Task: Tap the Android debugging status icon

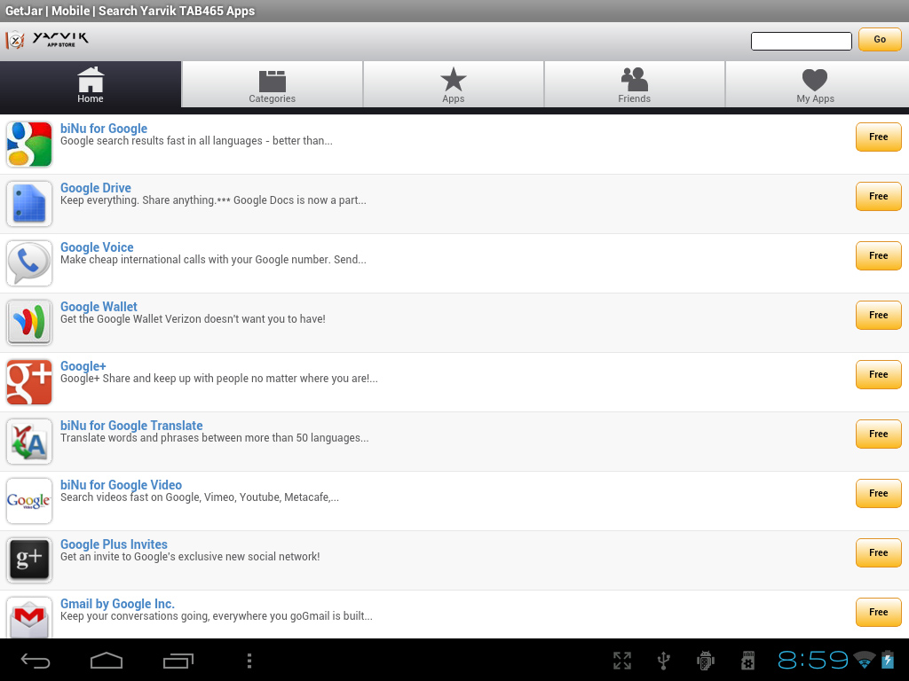Action: pyautogui.click(x=706, y=660)
